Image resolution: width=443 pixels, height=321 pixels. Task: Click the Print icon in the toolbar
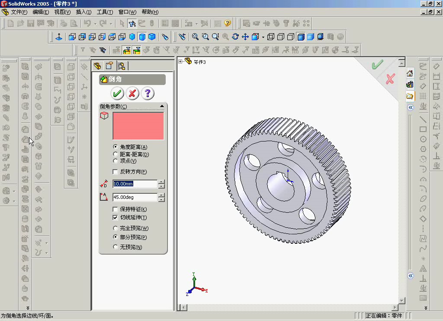64,23
